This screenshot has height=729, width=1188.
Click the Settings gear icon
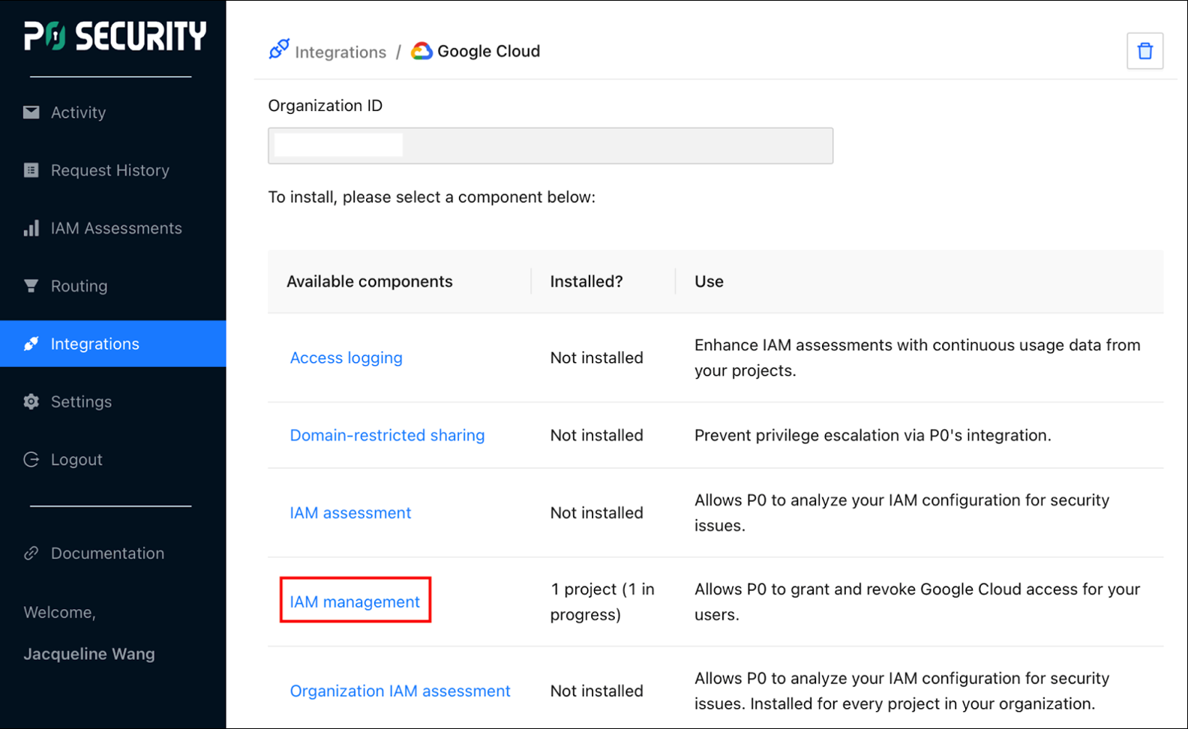pyautogui.click(x=31, y=402)
